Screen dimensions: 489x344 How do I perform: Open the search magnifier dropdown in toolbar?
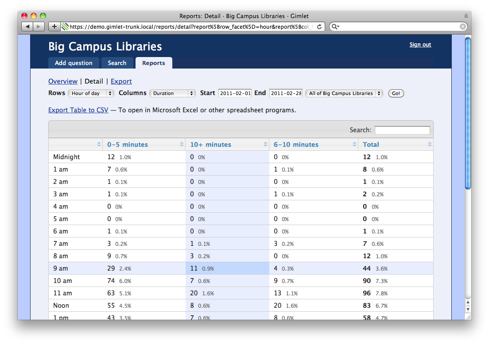coord(335,27)
